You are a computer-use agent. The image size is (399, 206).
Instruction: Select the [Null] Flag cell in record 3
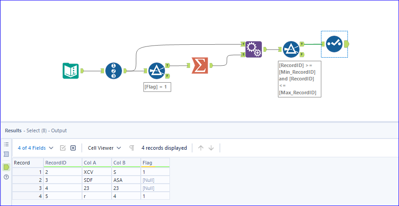(155, 188)
